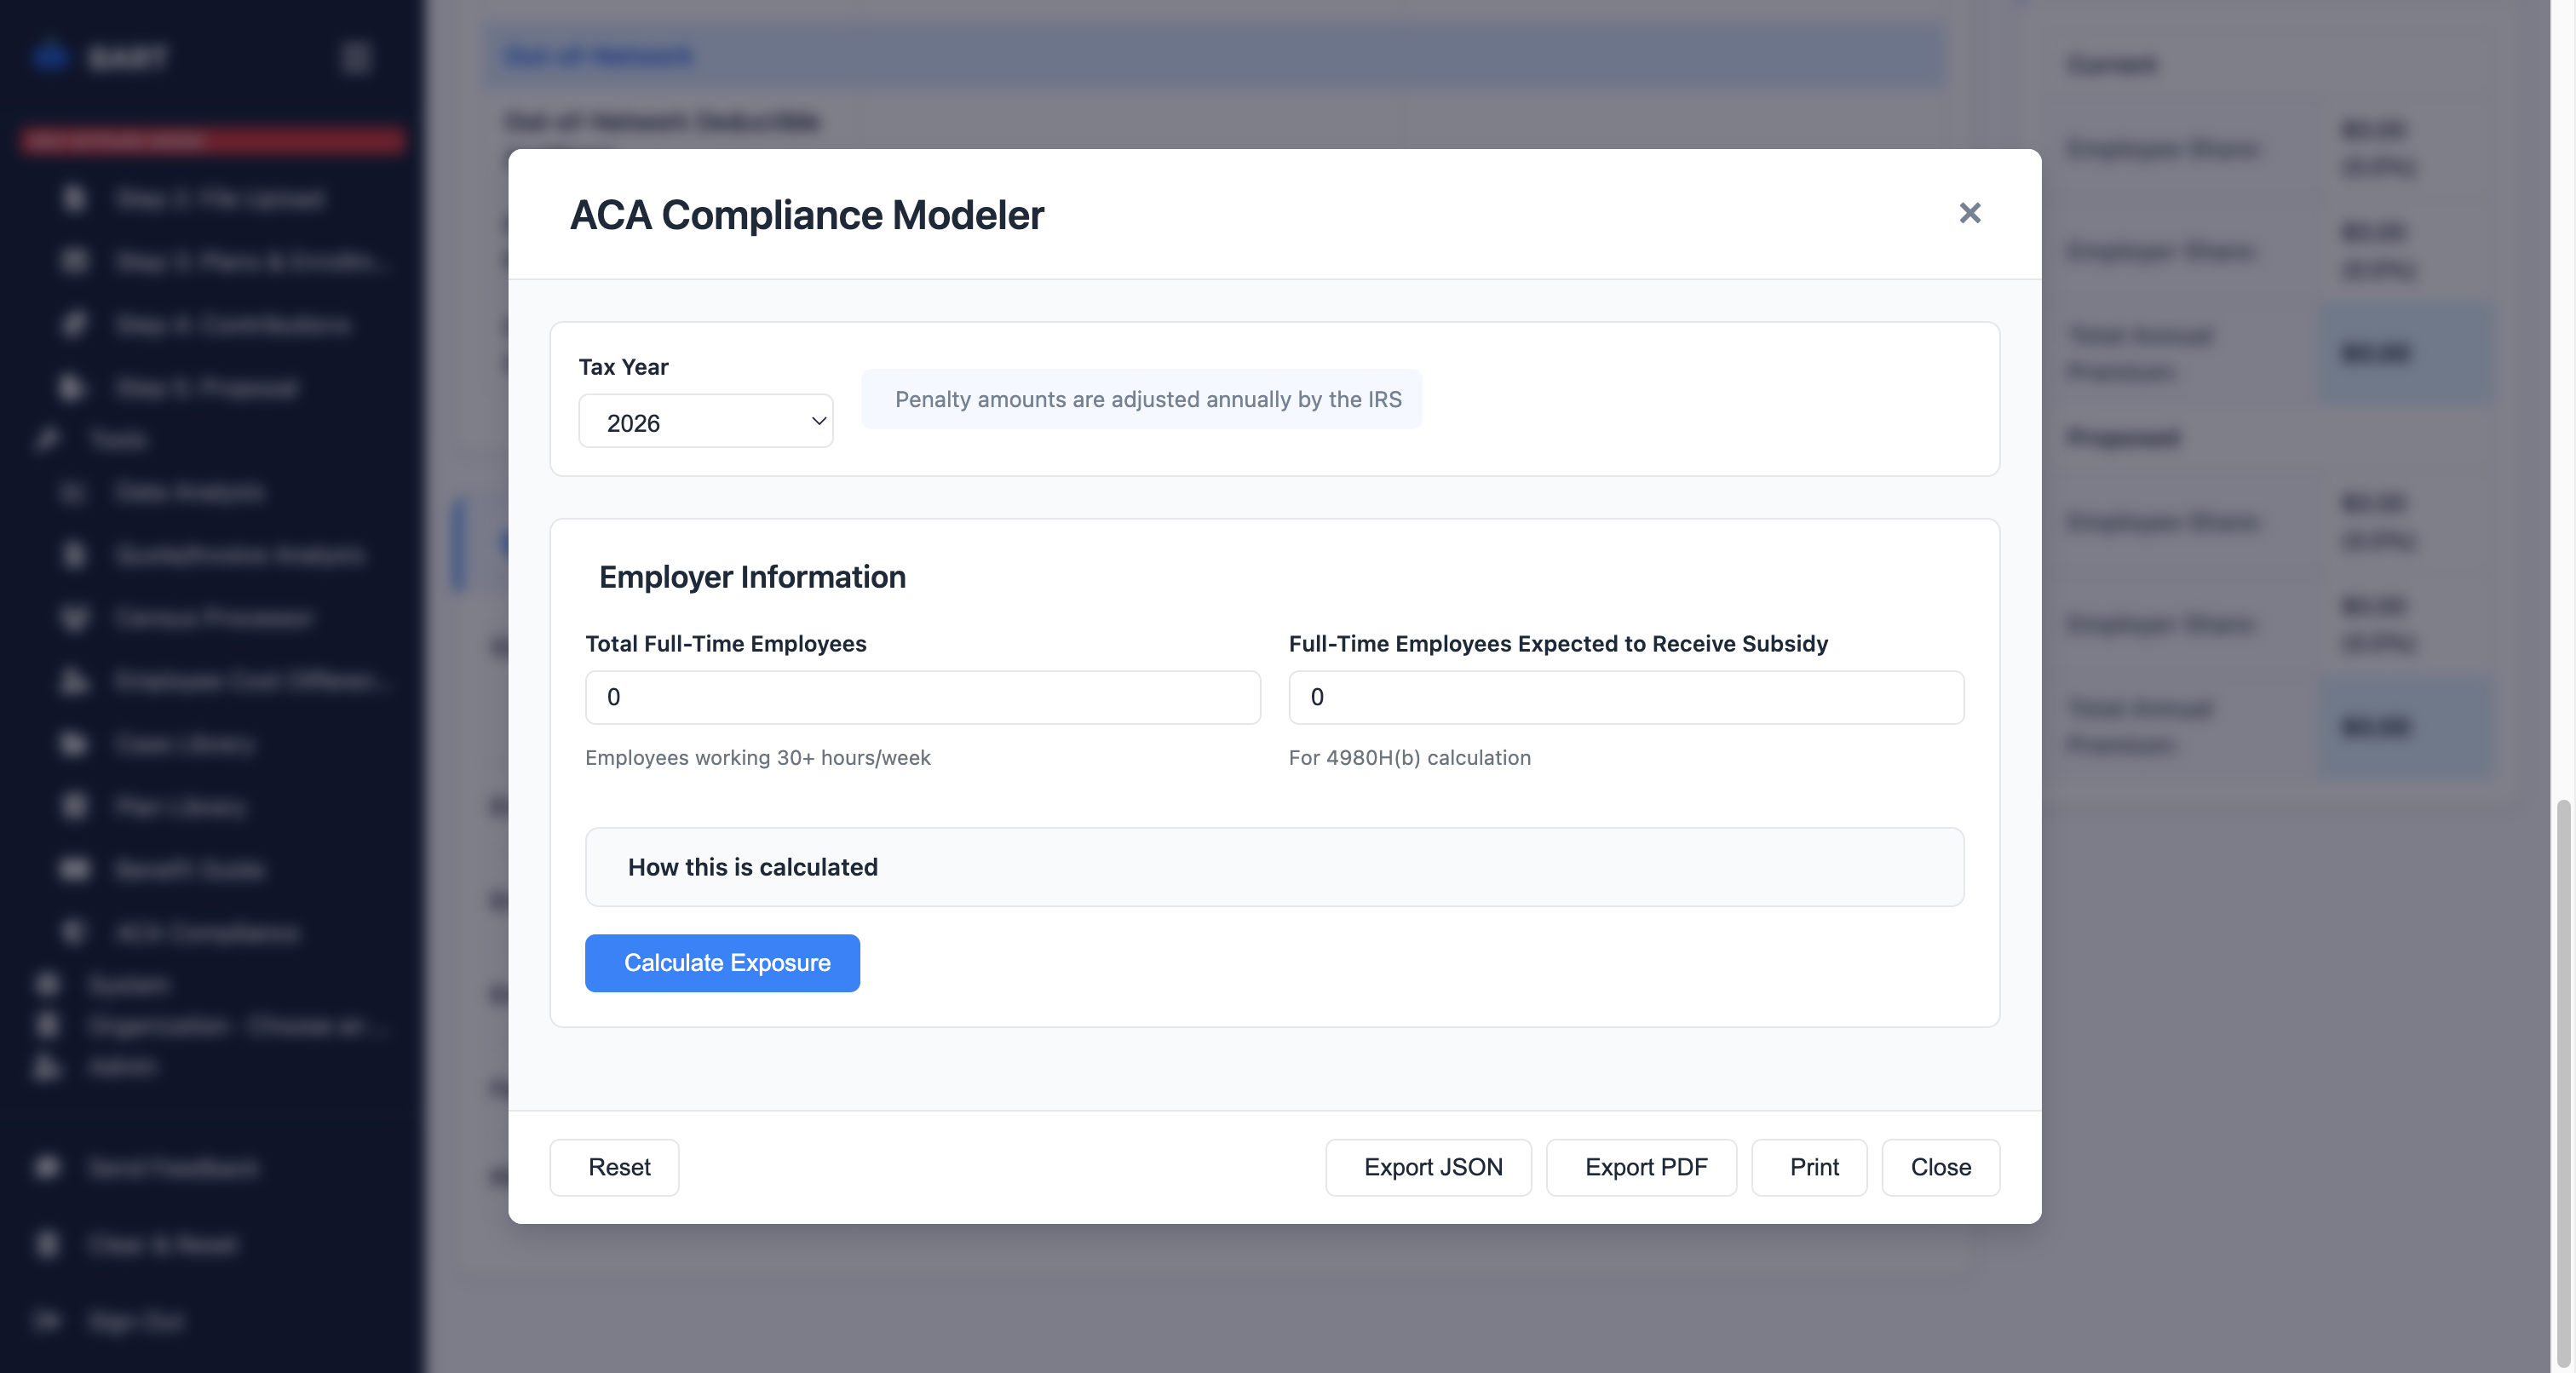The image size is (2576, 1373).
Task: Open the sidebar hamburger menu
Action: pyautogui.click(x=356, y=57)
